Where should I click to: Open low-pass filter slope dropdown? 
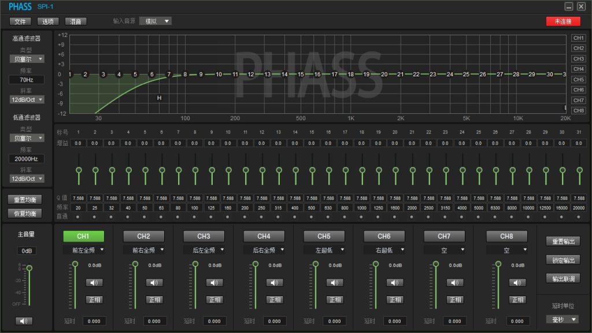[x=27, y=179]
